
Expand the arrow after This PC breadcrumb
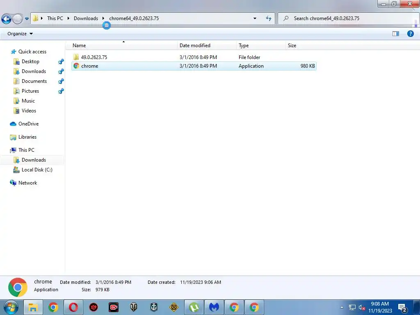(x=68, y=18)
